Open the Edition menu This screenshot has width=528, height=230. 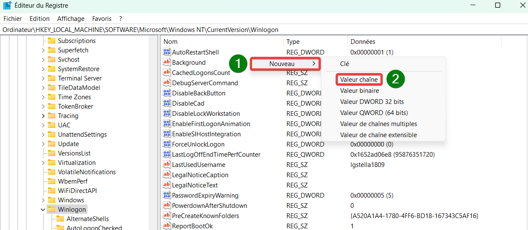coord(40,19)
